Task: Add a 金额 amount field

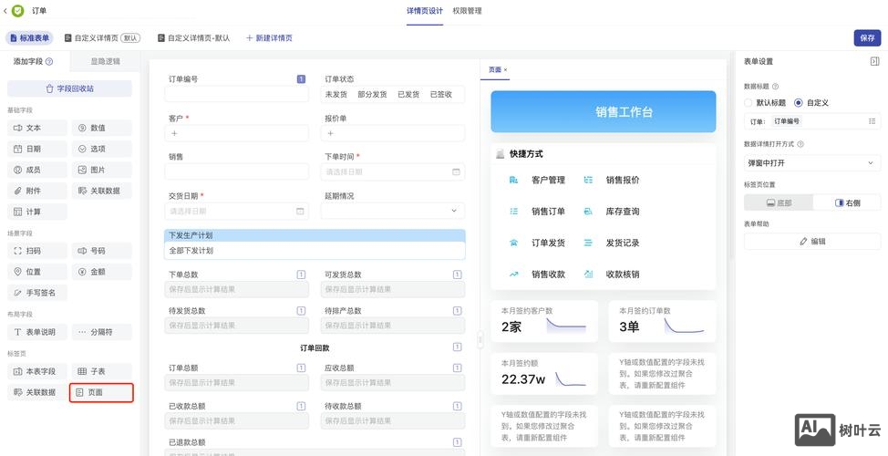Action: click(x=101, y=272)
